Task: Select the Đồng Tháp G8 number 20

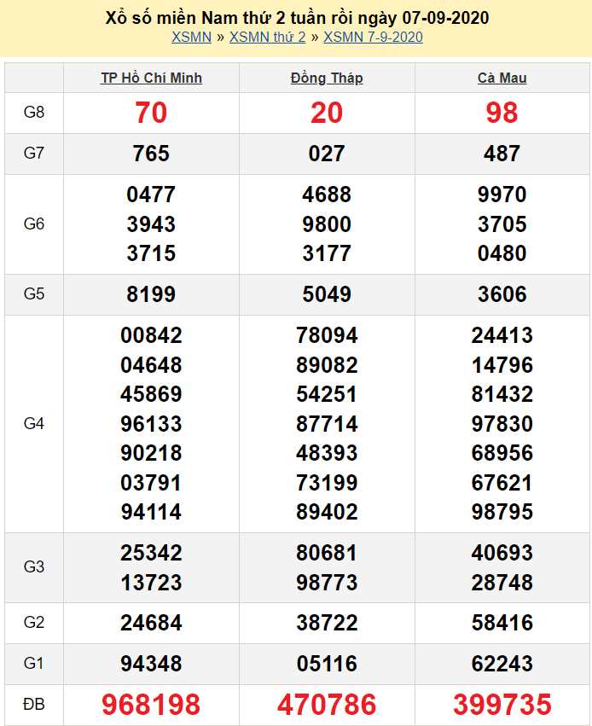Action: [327, 113]
